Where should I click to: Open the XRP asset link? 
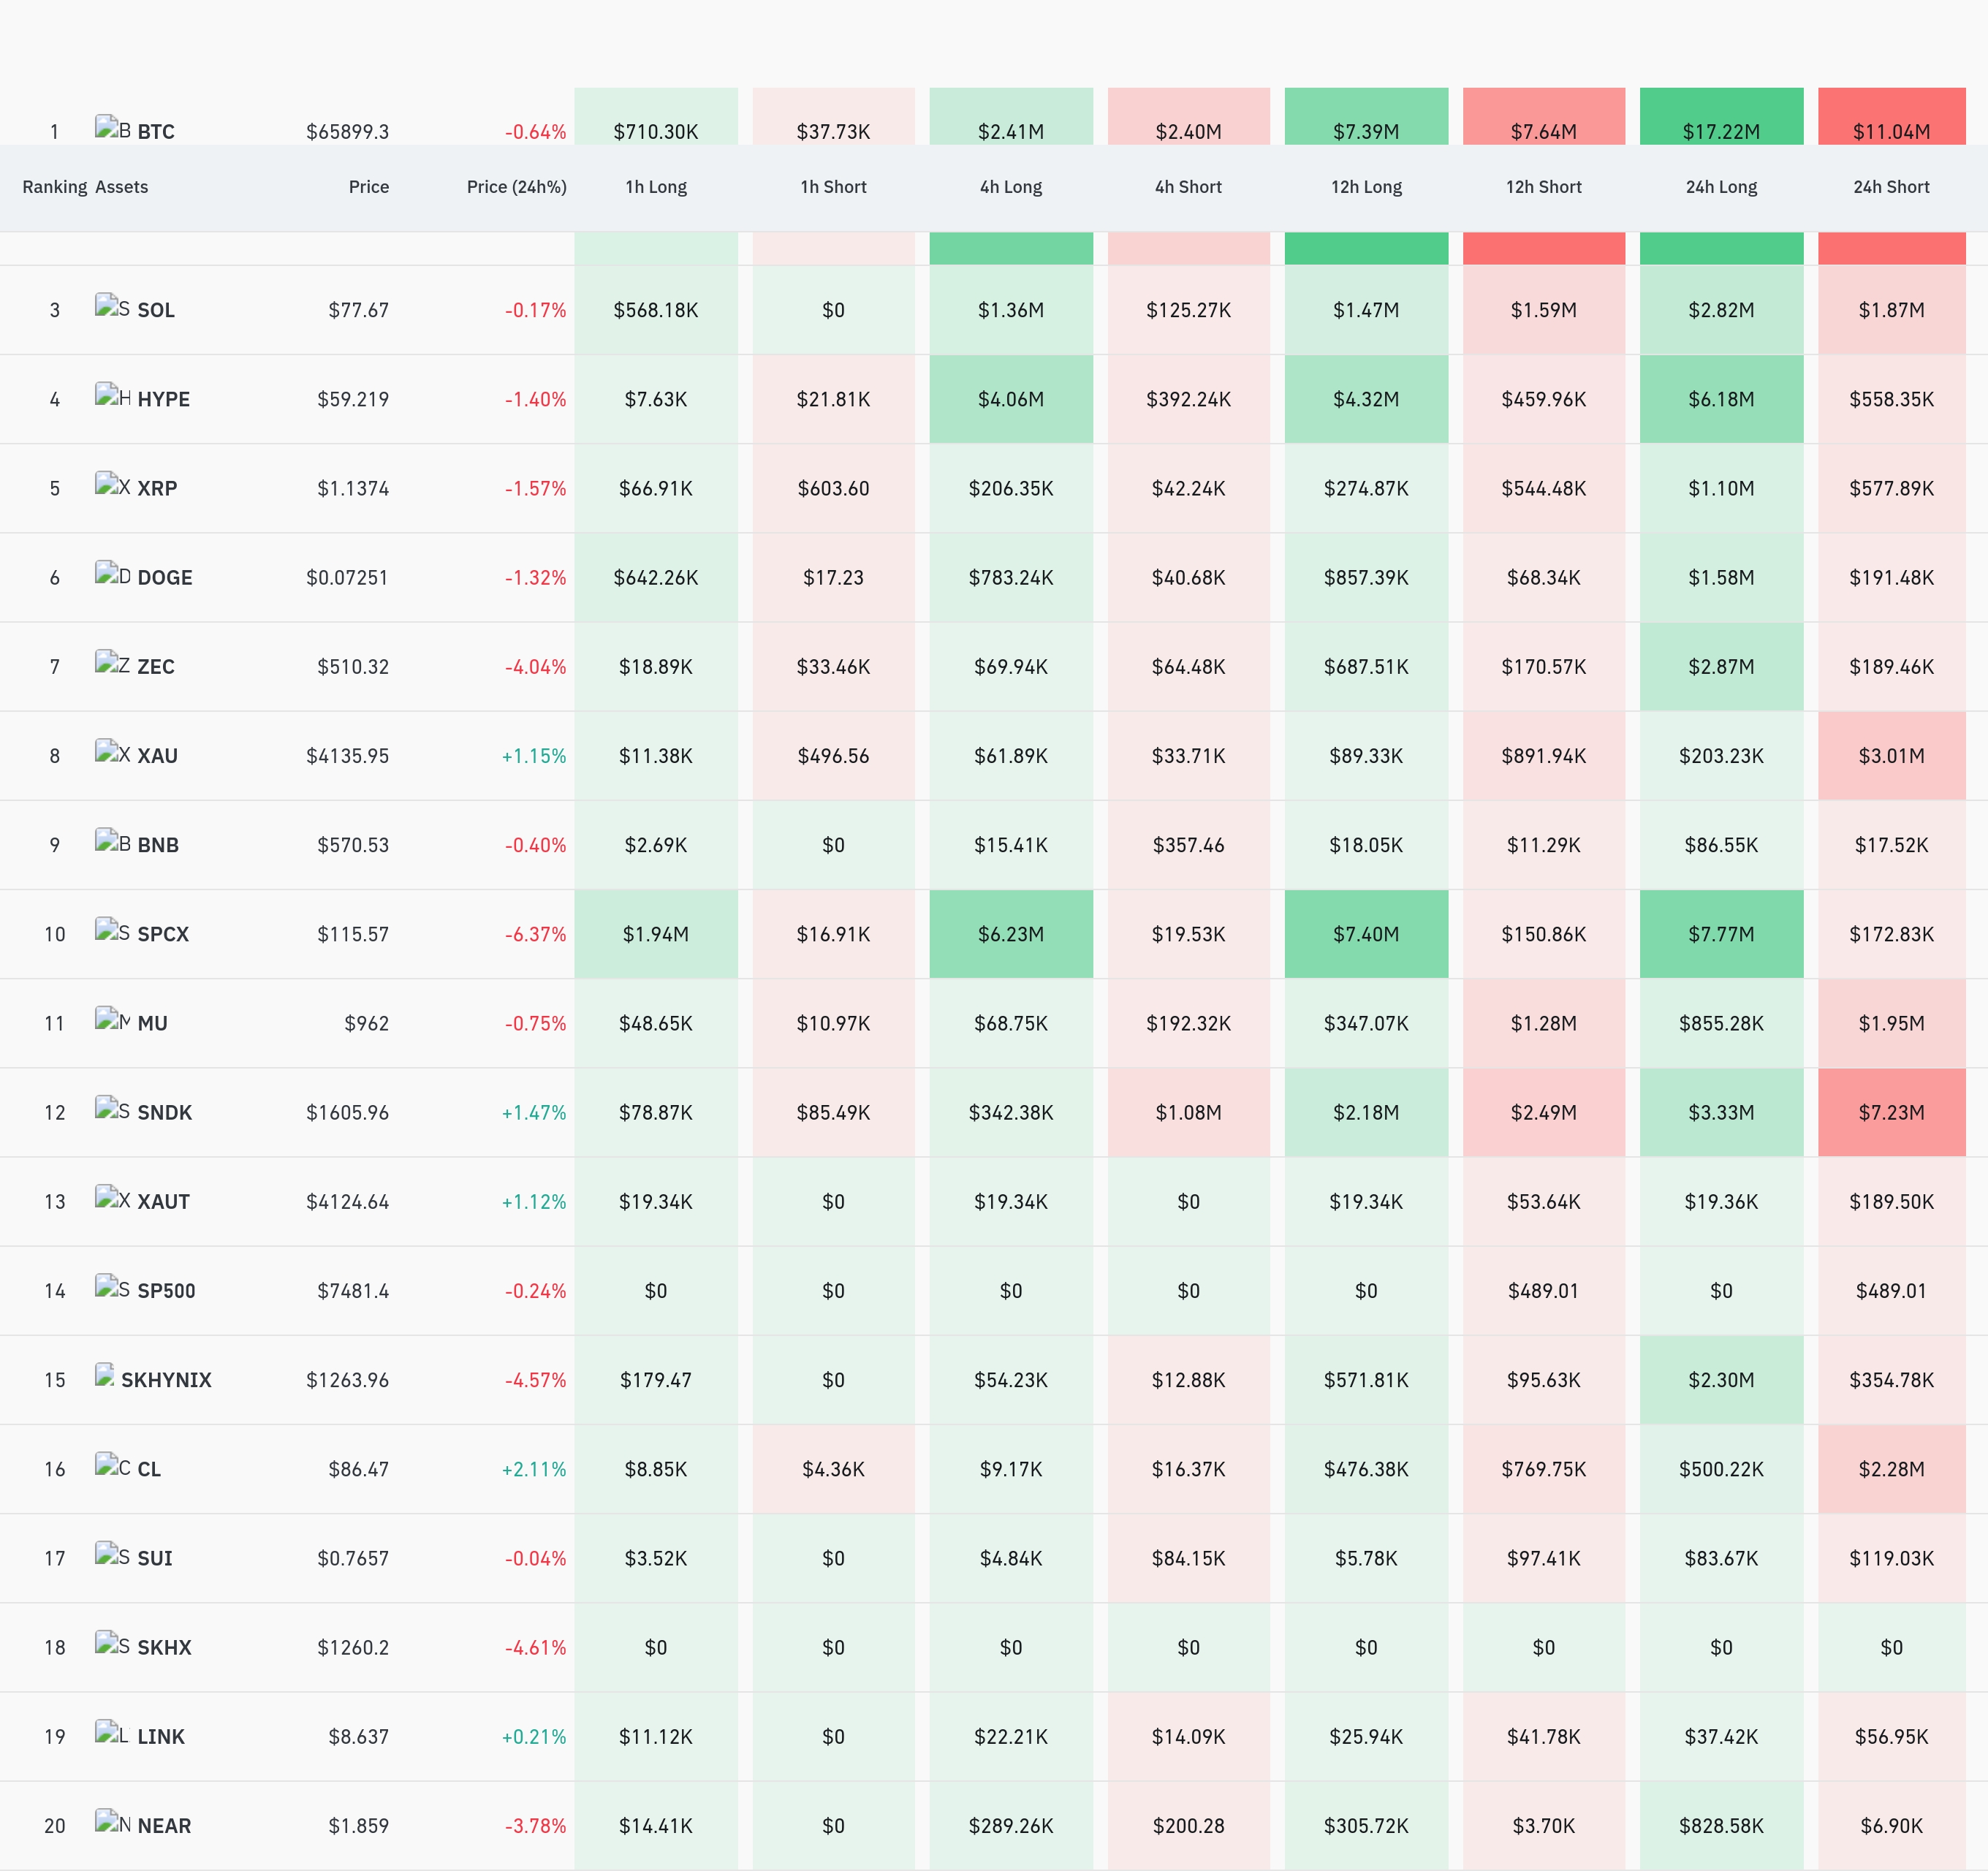pos(157,488)
